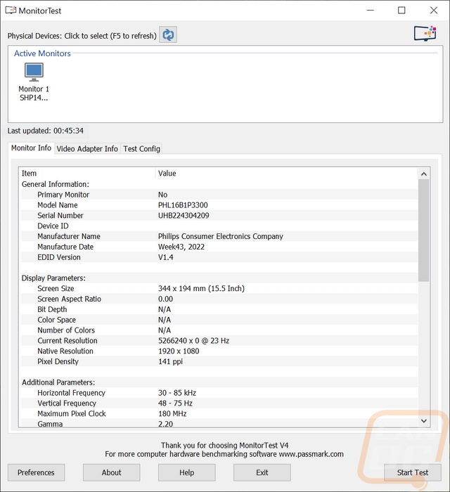Click the Exit button
450x492 pixels.
tap(262, 472)
